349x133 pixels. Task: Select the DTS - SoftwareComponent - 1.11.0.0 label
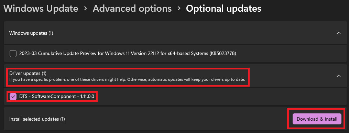[57, 97]
